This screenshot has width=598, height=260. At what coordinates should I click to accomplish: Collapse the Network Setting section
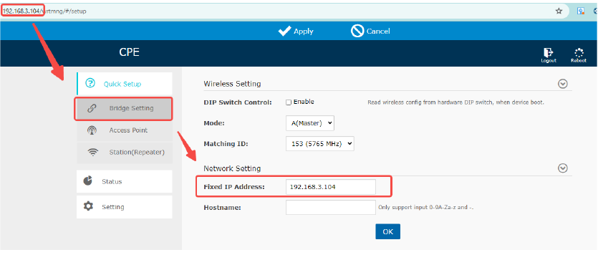point(562,168)
